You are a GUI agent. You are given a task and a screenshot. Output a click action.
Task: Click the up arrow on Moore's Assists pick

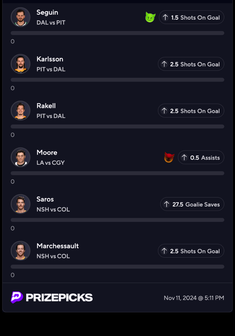(184, 158)
